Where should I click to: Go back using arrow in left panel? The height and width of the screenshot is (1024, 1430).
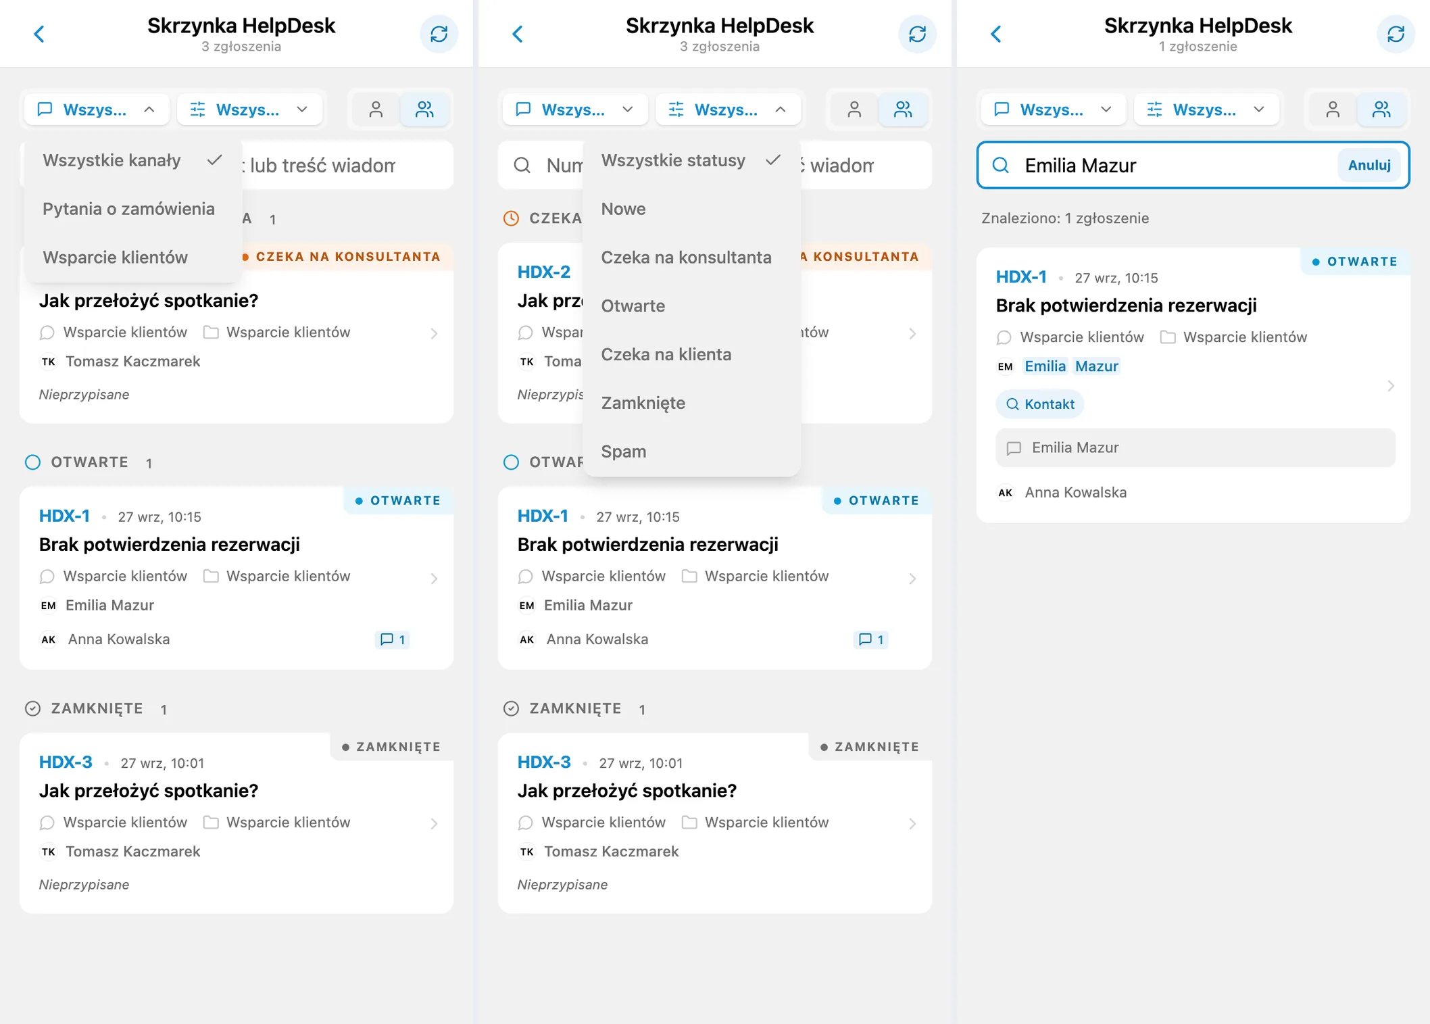pyautogui.click(x=39, y=34)
